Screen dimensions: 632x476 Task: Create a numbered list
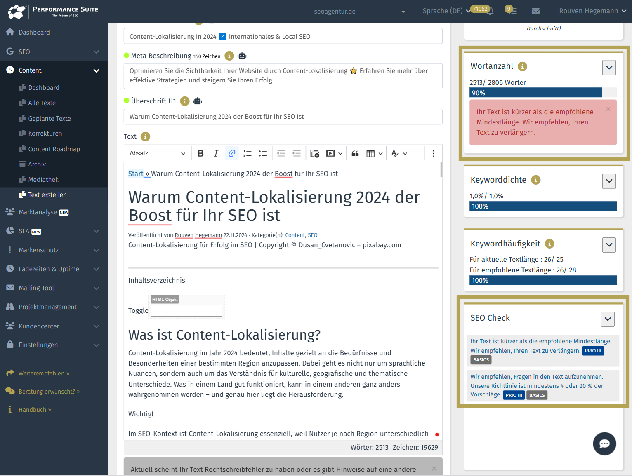pos(247,153)
